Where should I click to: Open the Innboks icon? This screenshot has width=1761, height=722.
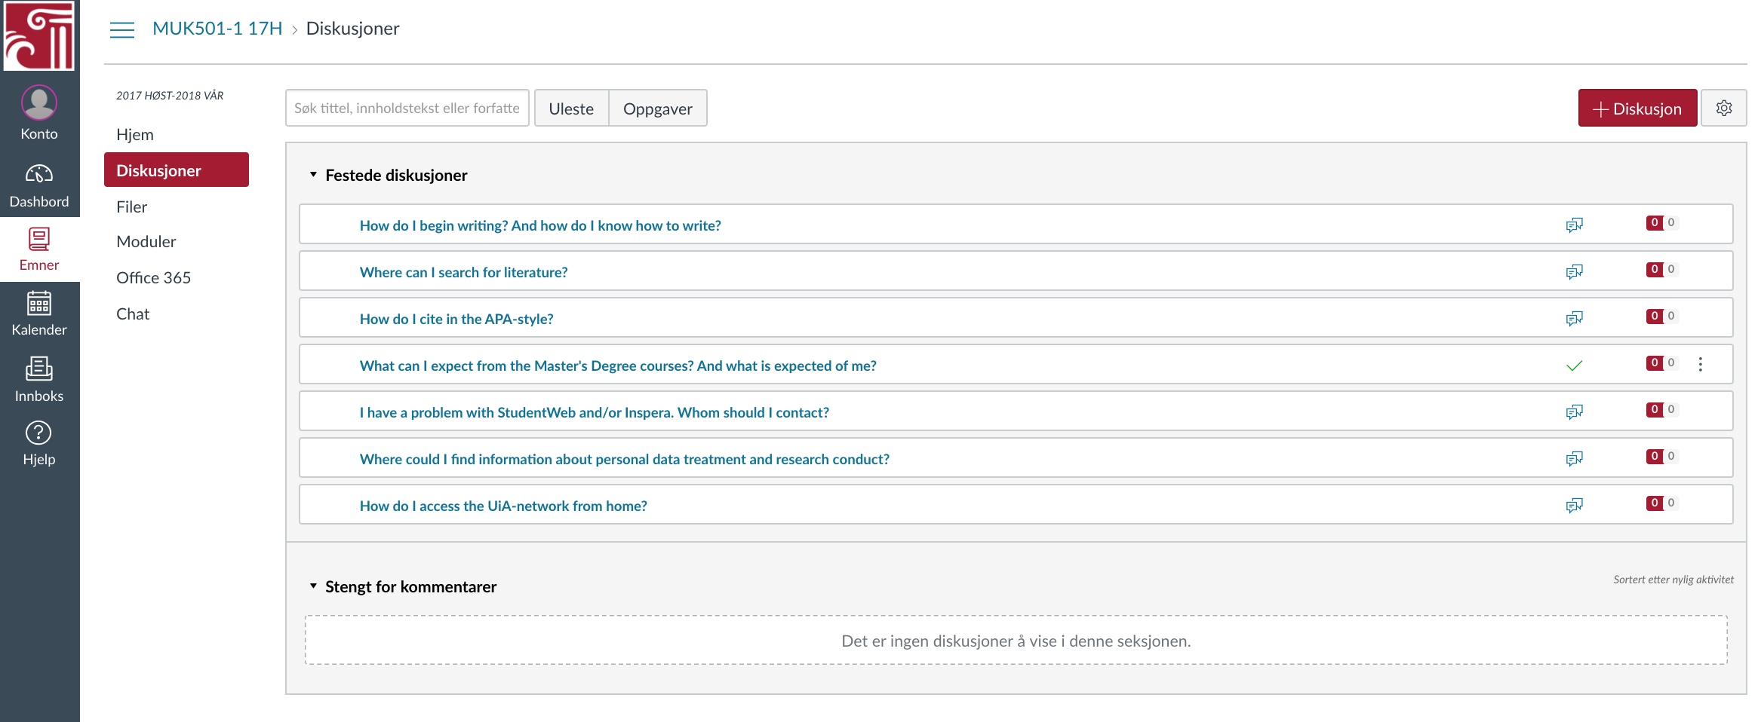39,369
